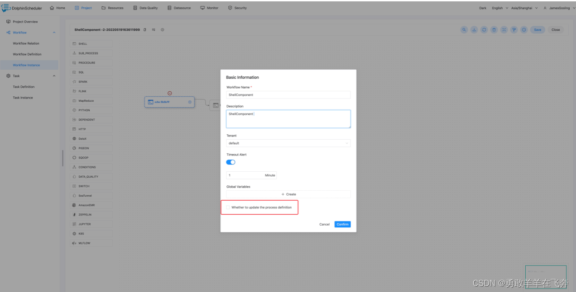Click the trash delete icon in toolbar
Screen dimensions: 576x292
[494, 30]
